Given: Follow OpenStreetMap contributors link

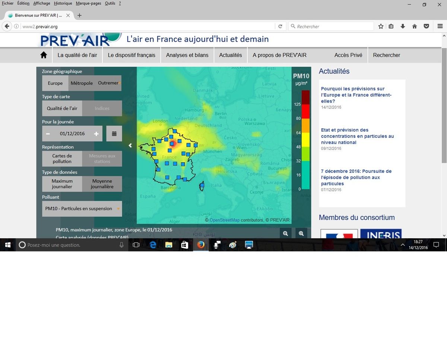Looking at the screenshot, I should click(x=225, y=220).
